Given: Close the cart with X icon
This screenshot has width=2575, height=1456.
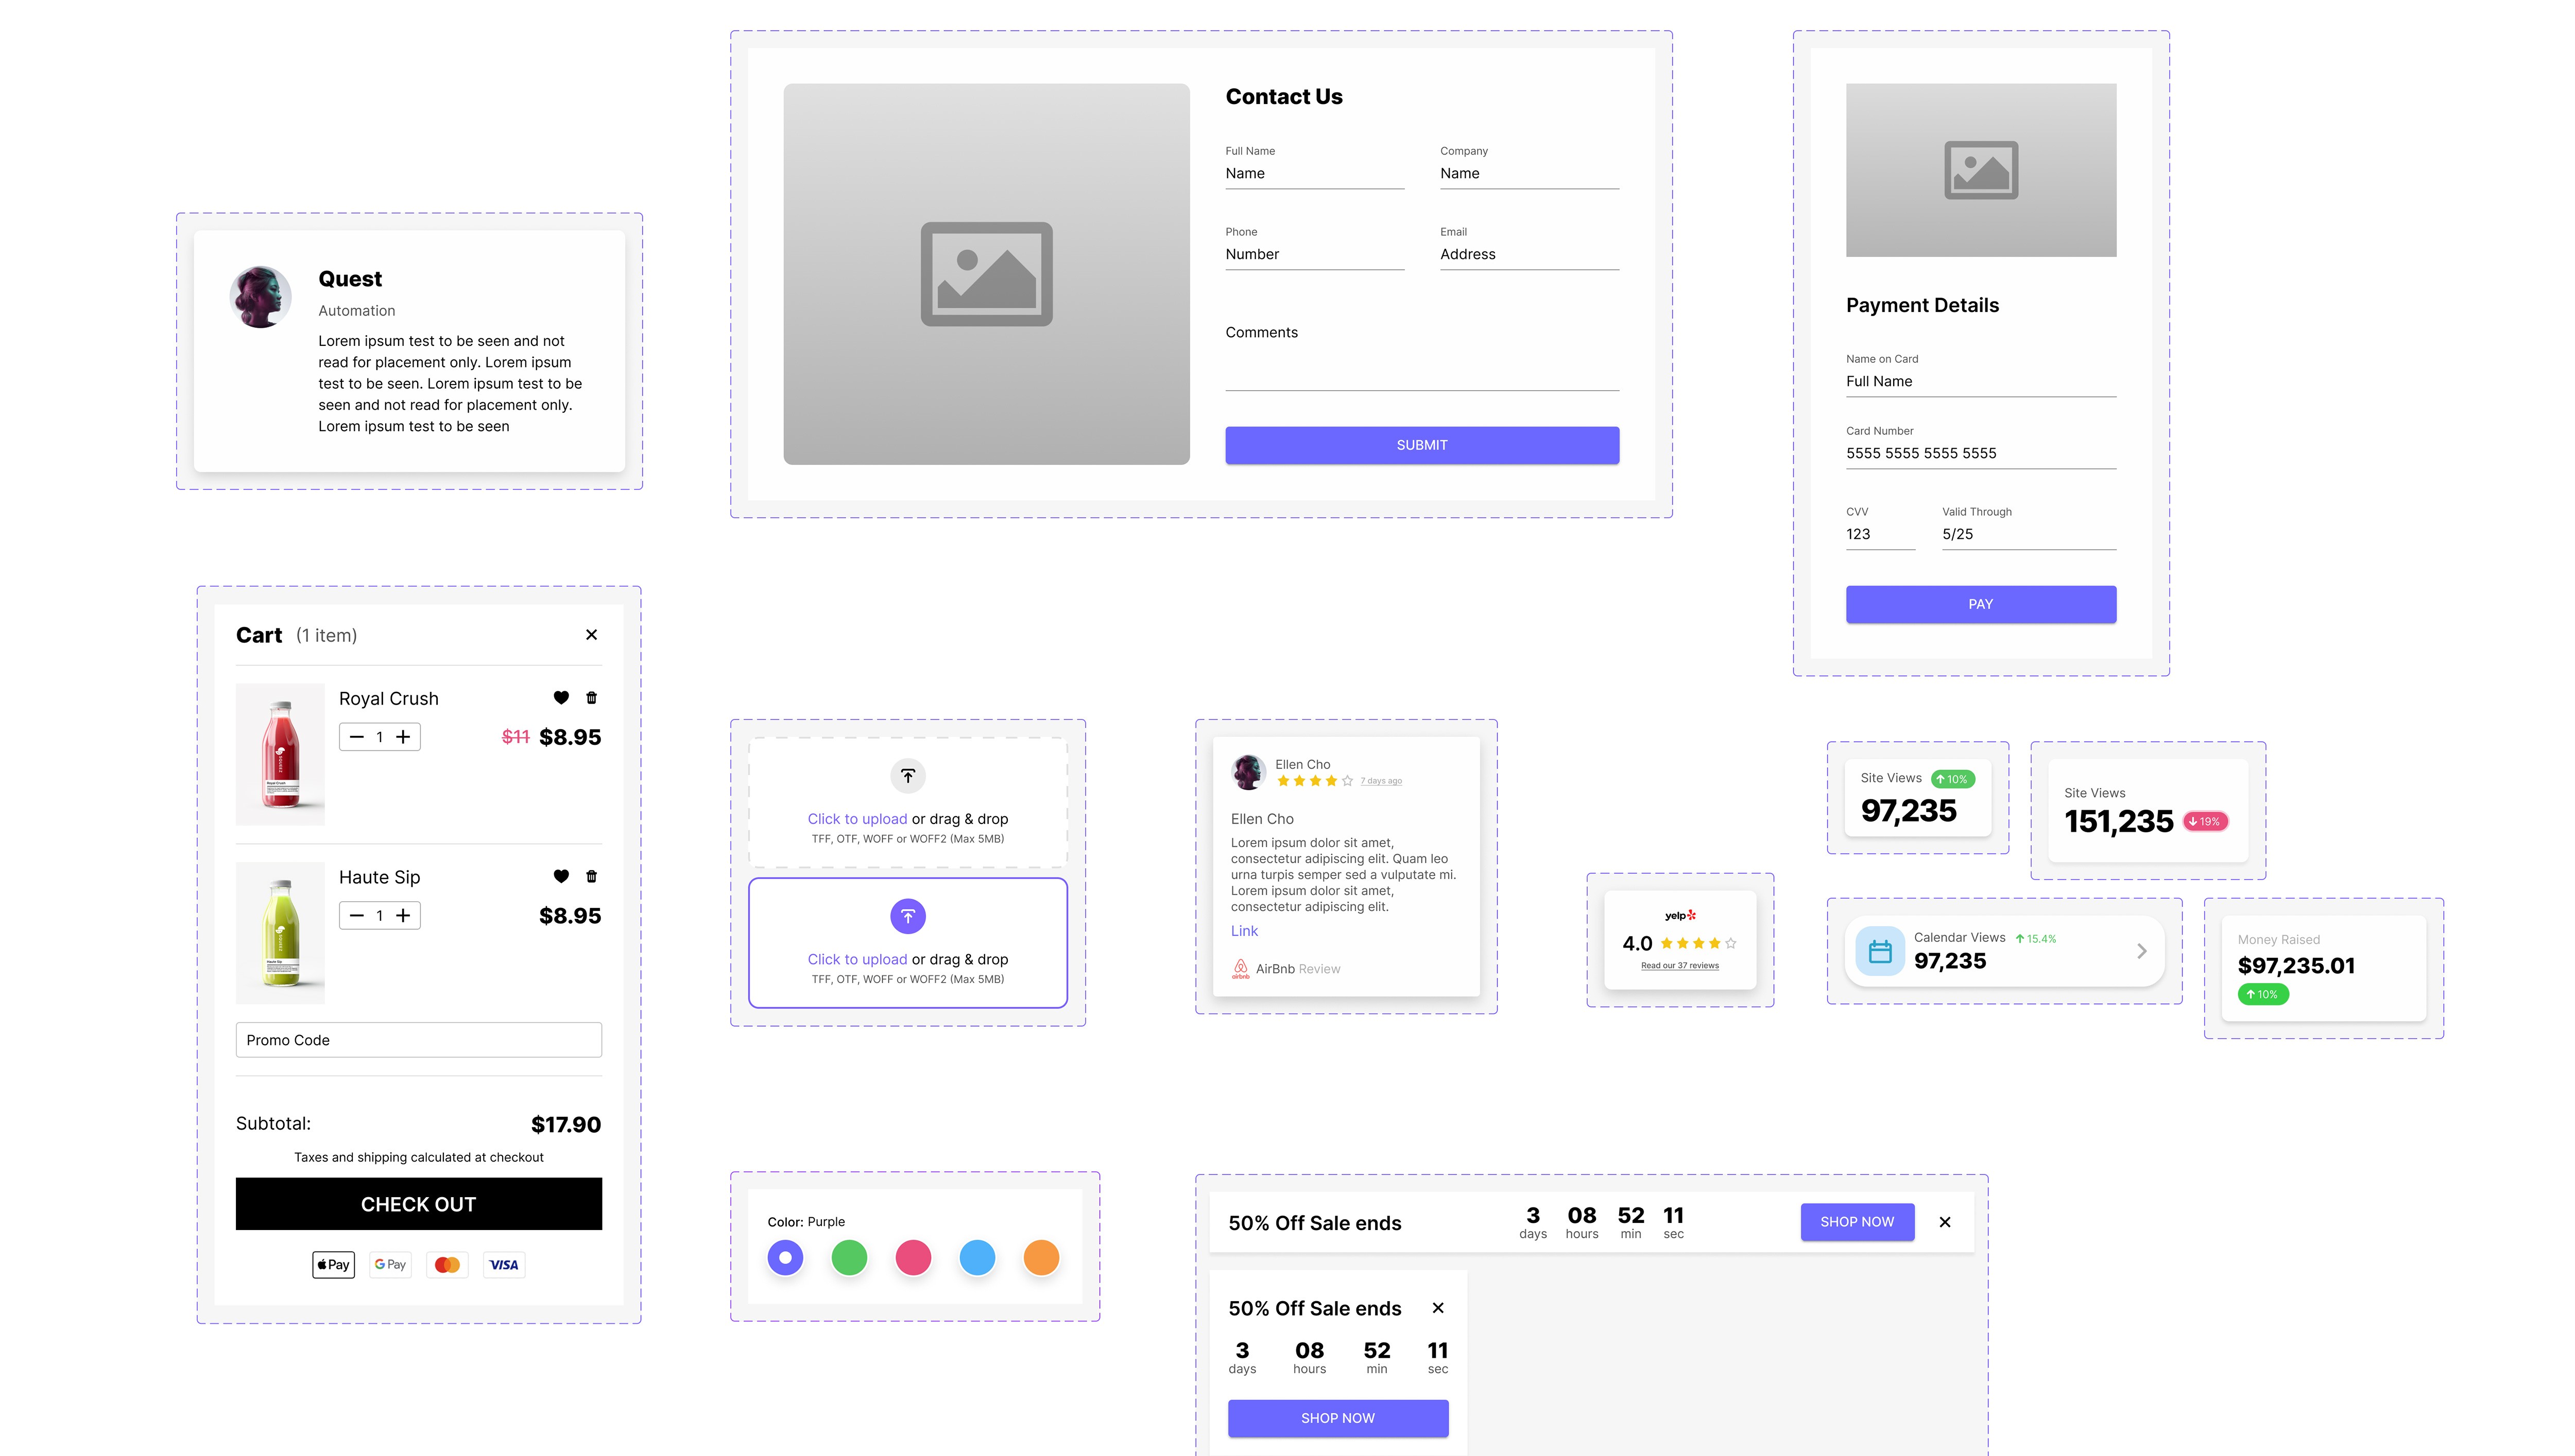Looking at the screenshot, I should [x=591, y=635].
